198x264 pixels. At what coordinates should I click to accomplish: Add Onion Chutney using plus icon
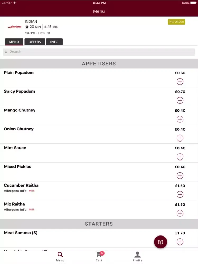[180, 138]
